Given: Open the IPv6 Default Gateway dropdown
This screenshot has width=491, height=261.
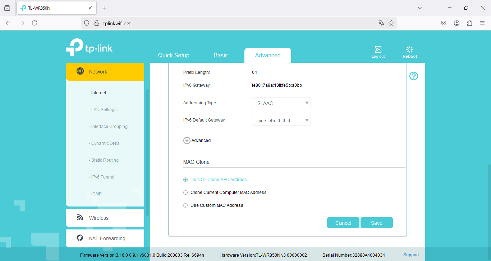Looking at the screenshot, I should coord(281,120).
